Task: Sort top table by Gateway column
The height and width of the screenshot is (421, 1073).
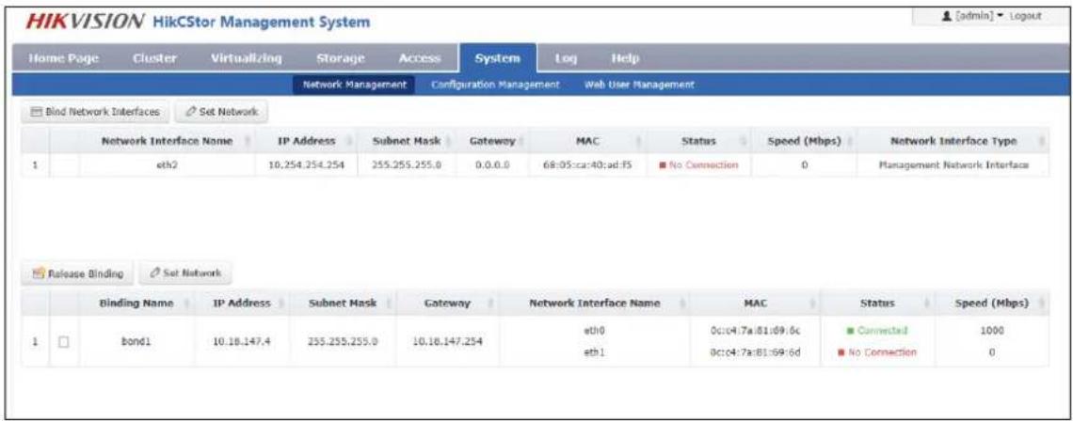Action: click(492, 142)
